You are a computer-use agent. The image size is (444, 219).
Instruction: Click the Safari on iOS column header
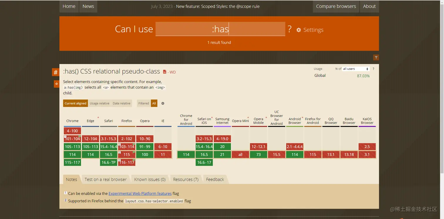(204, 121)
